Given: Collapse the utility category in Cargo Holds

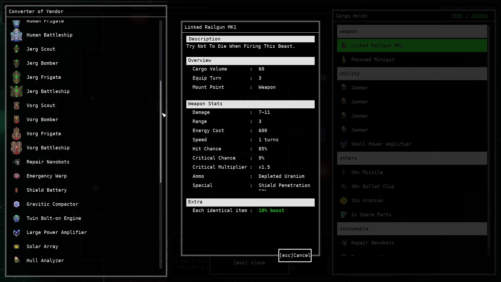Looking at the screenshot, I should pyautogui.click(x=412, y=73).
